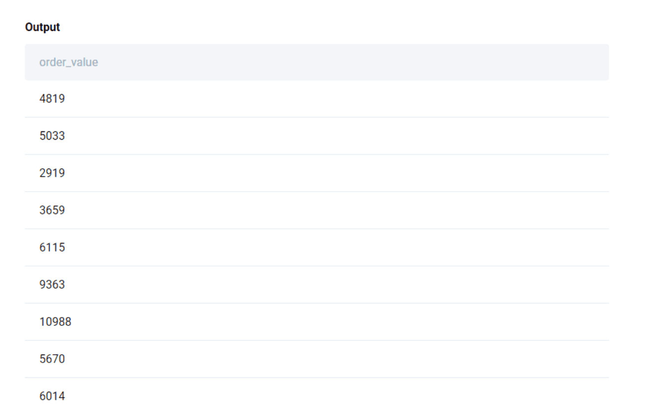Click the row directly below the header
The height and width of the screenshot is (418, 646).
[x=198, y=98]
